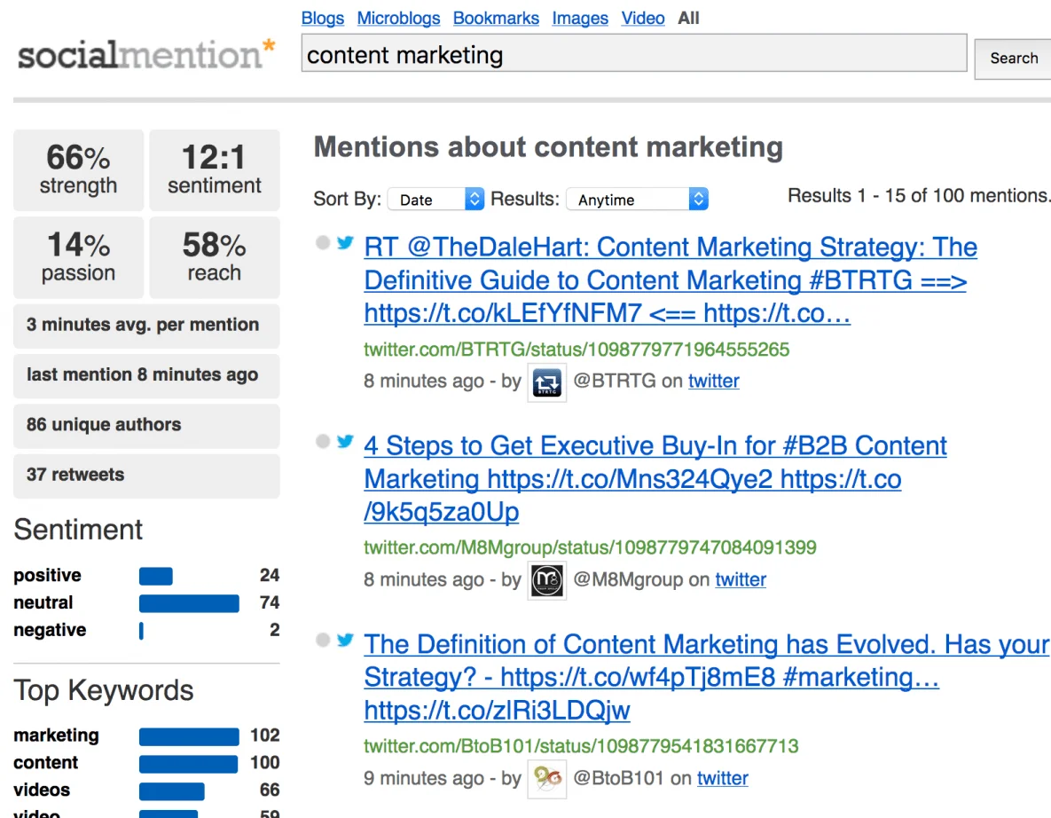This screenshot has height=818, width=1051.
Task: Open the Sort By Date dropdown
Action: pos(435,199)
